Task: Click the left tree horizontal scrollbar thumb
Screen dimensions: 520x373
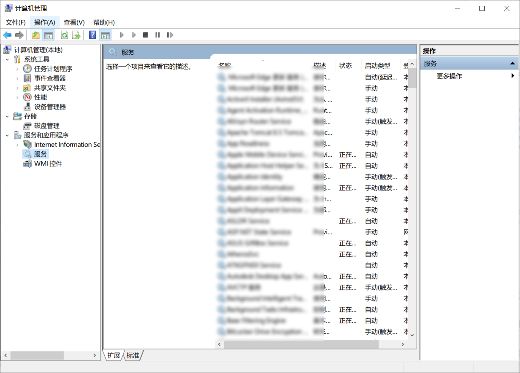Action: 37,356
